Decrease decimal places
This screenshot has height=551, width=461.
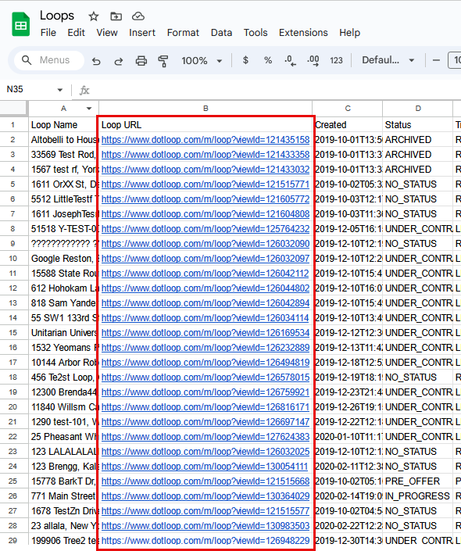coord(290,60)
